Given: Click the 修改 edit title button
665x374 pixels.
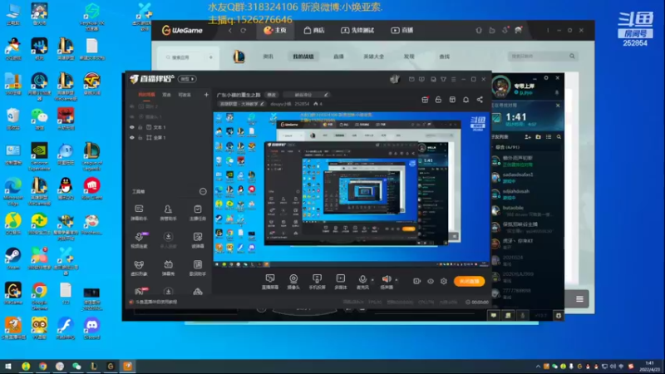Looking at the screenshot, I should (x=272, y=95).
